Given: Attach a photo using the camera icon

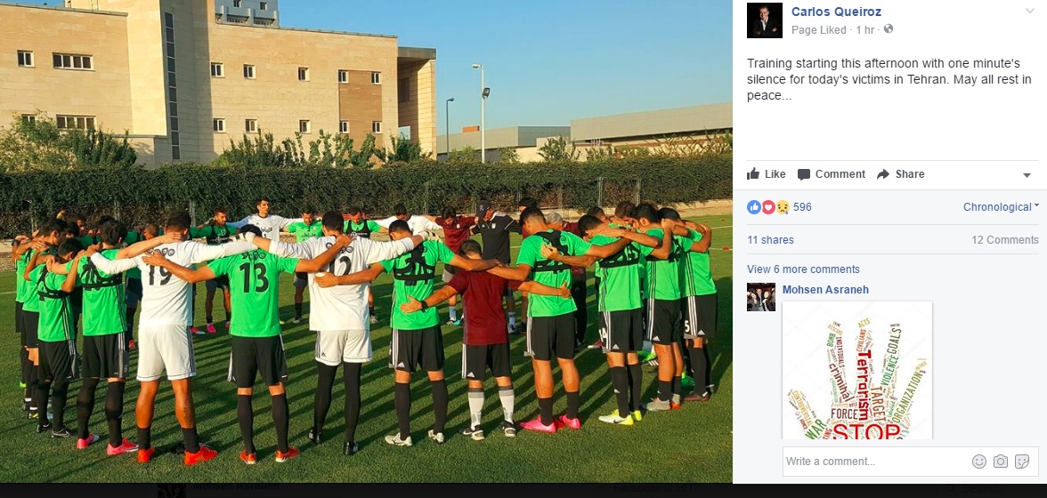Looking at the screenshot, I should [x=1001, y=462].
